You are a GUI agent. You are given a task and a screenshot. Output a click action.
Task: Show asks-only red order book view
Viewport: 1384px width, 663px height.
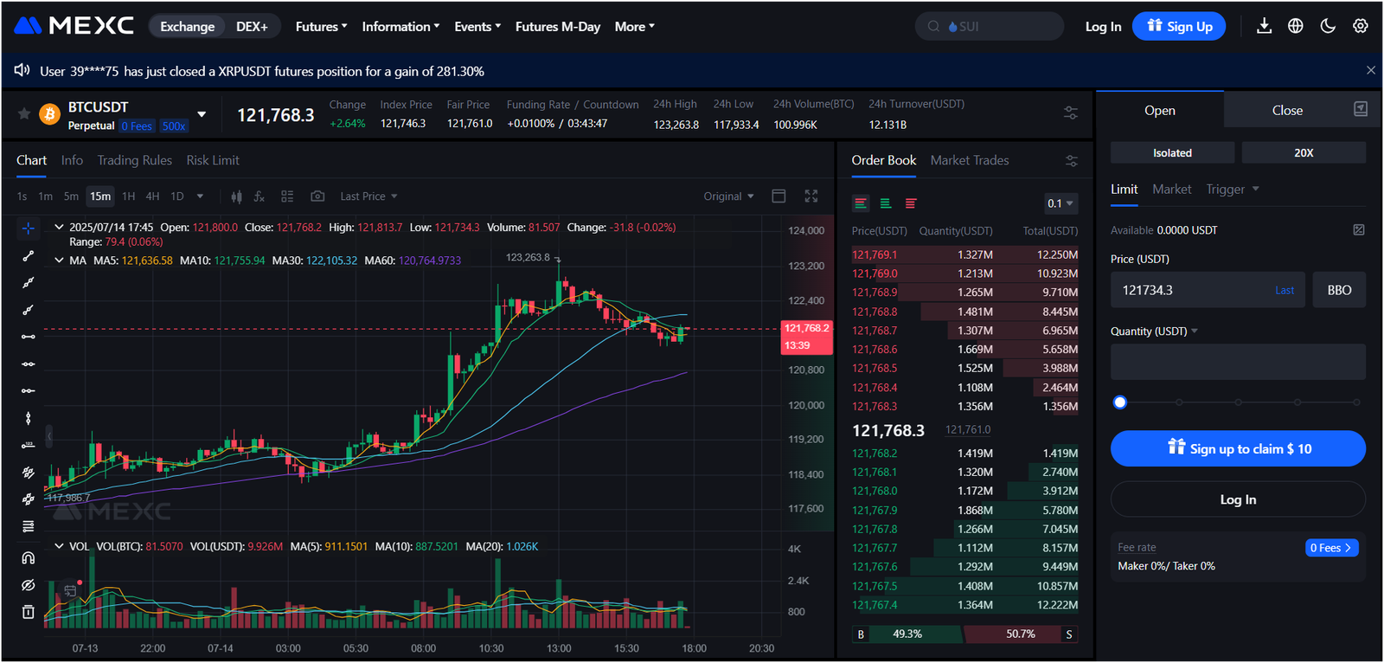pyautogui.click(x=911, y=203)
